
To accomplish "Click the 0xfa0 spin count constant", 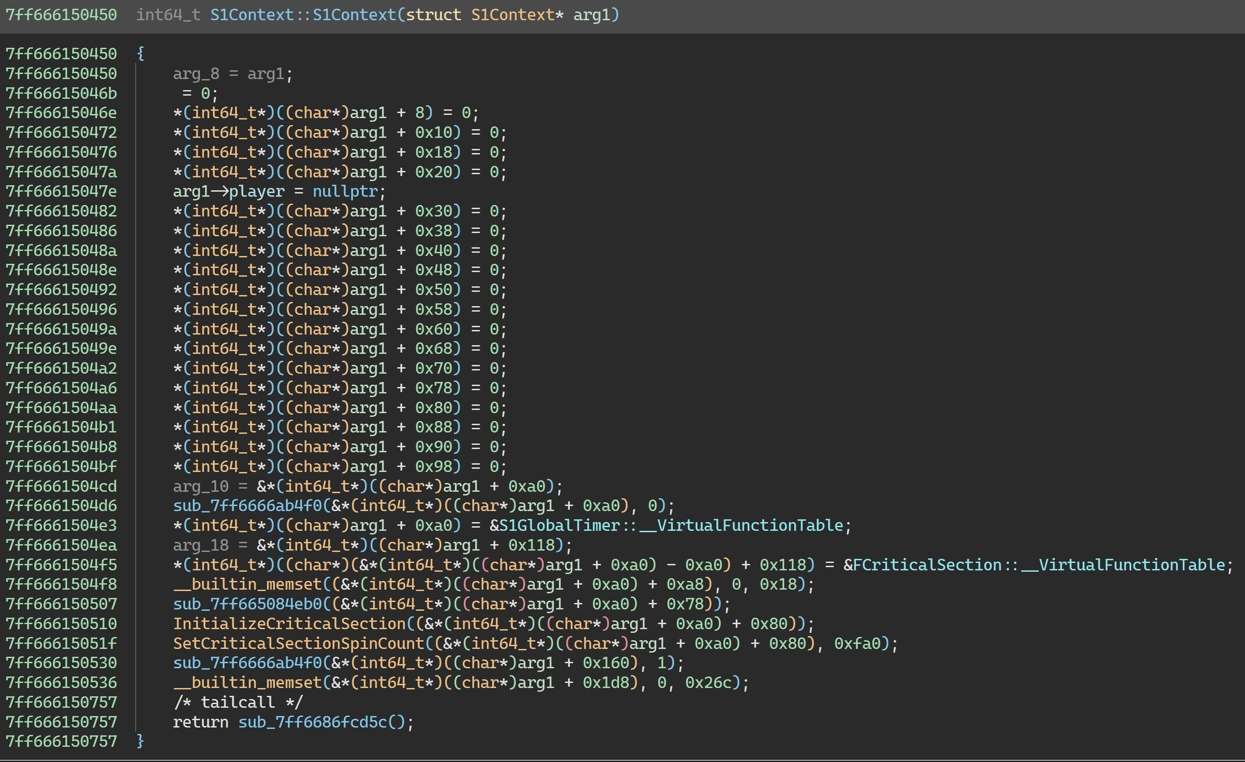I will click(857, 643).
